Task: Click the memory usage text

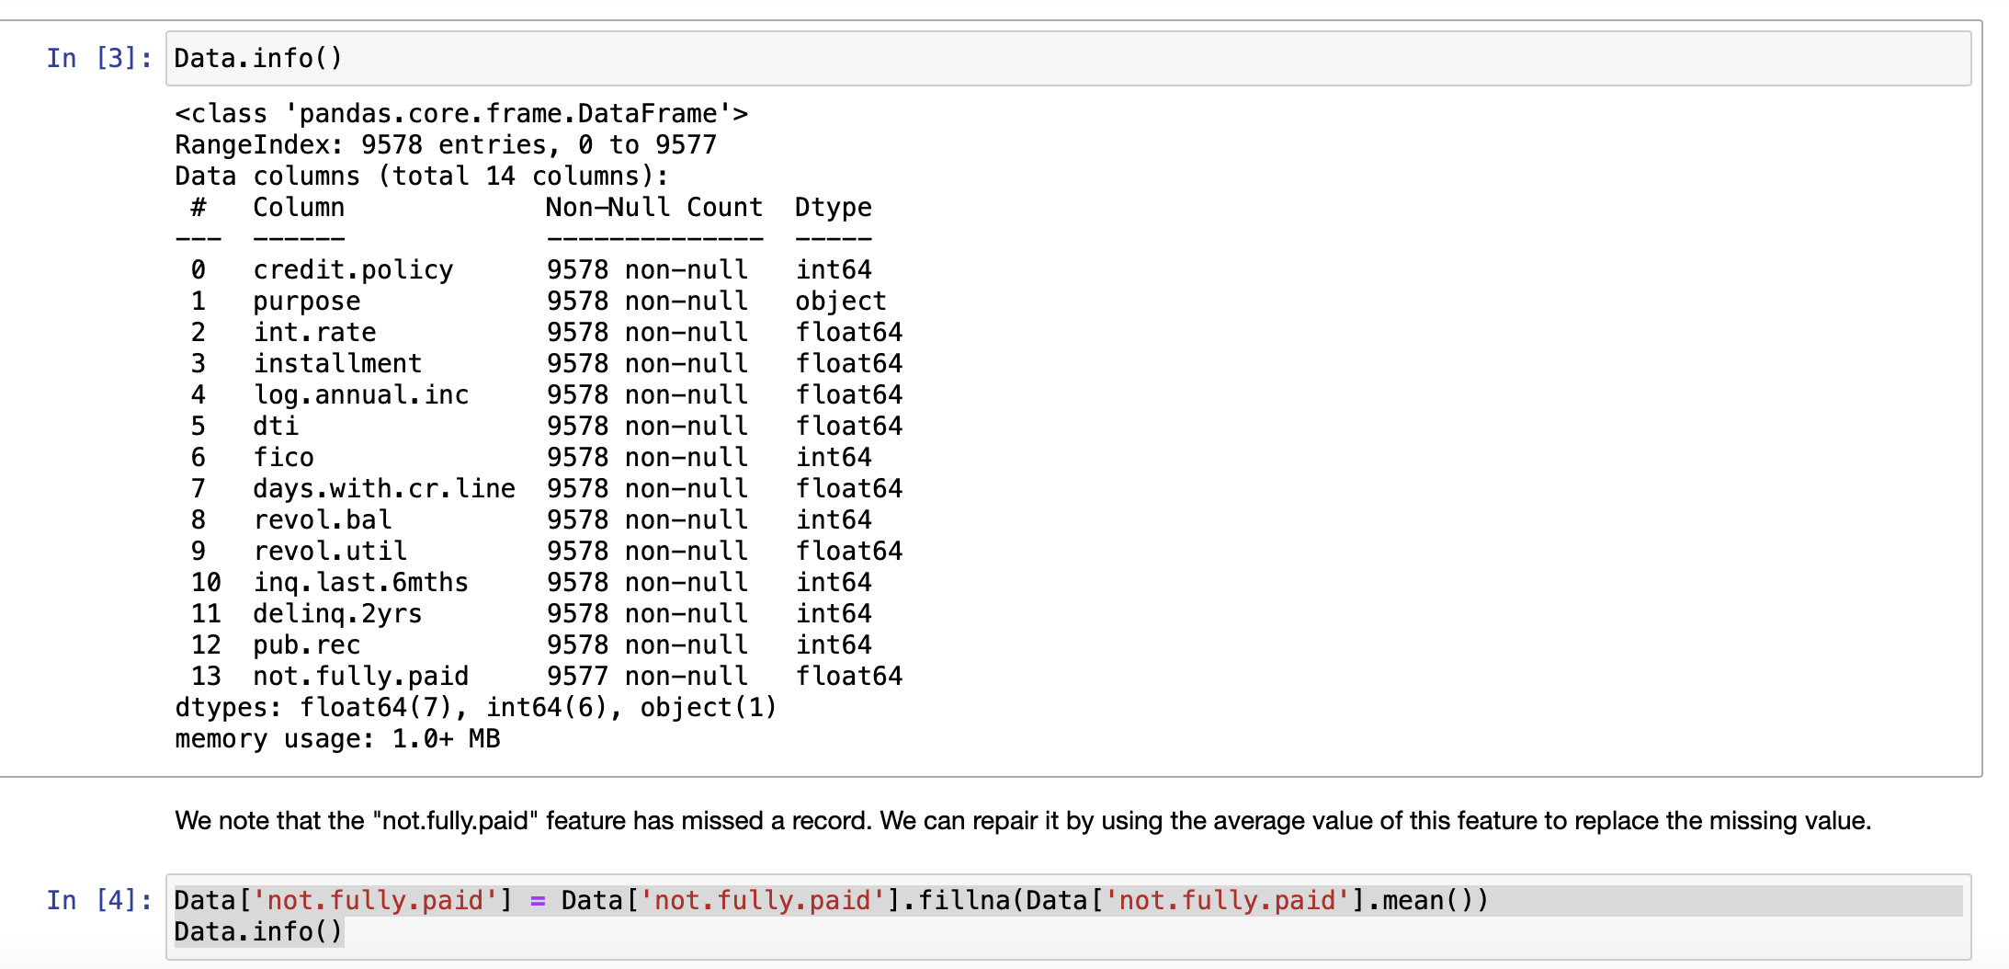Action: 336,738
